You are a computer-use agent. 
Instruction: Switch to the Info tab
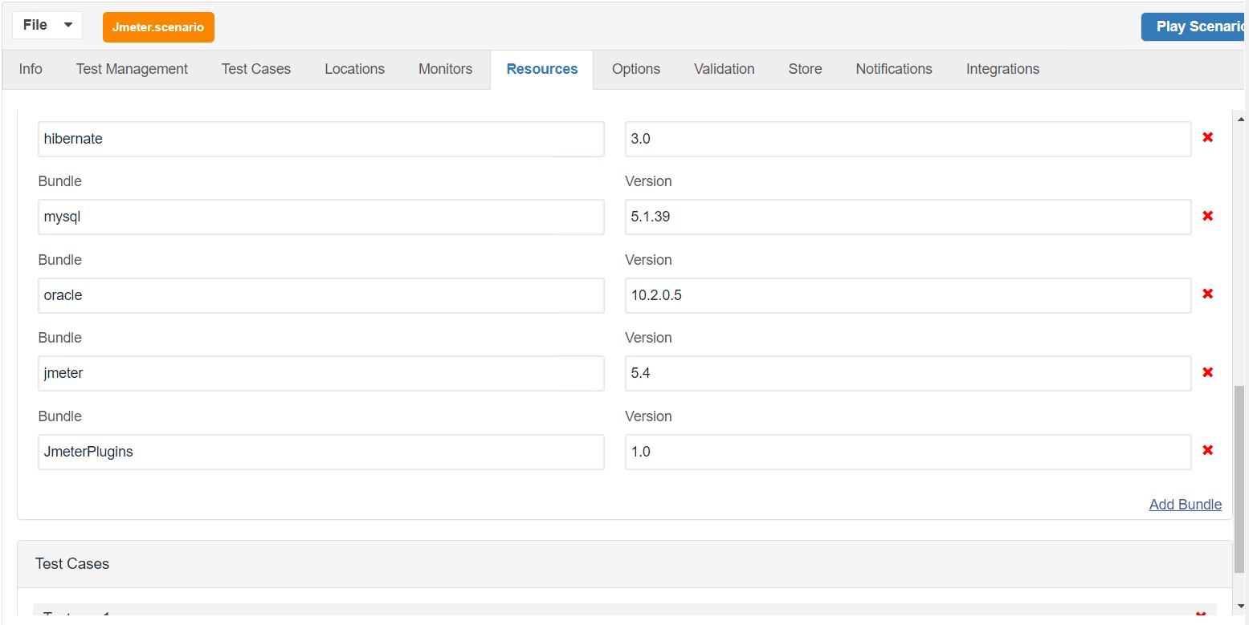(x=31, y=69)
